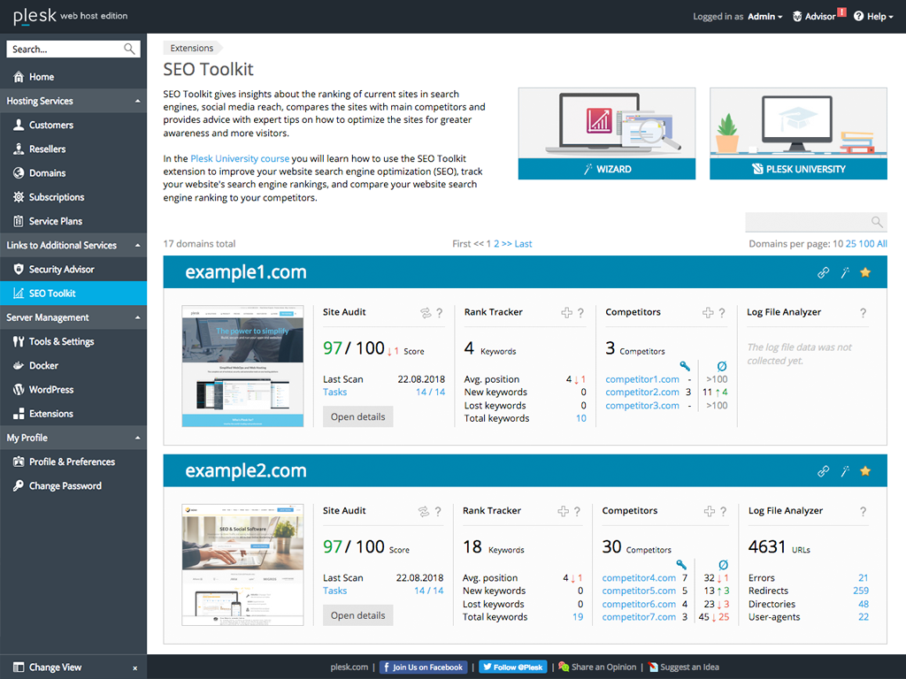Go to Security Advisor in sidebar

tap(61, 269)
